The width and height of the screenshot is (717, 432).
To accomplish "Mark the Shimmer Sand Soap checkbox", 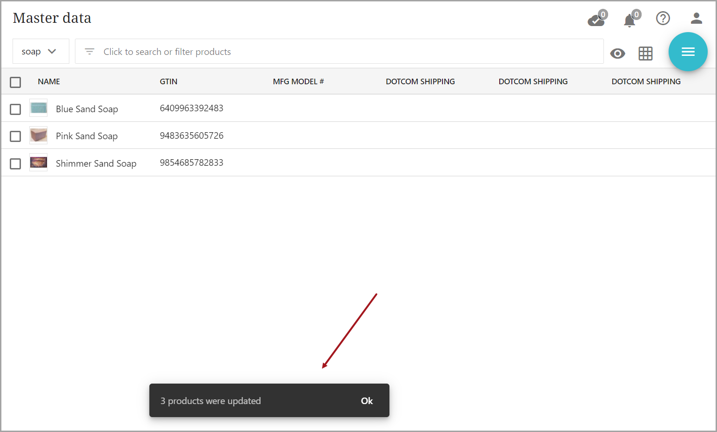I will coord(15,164).
